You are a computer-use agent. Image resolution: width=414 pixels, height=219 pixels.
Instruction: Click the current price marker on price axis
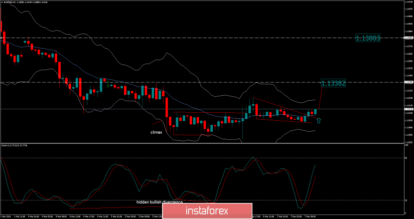(x=408, y=109)
